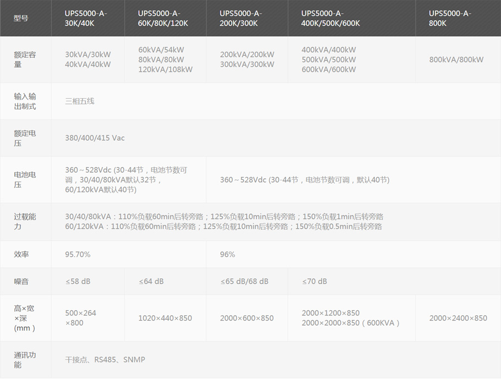Click the 1020×440×850 dimensions cell
Viewport: 501px width, 379px height.
[165, 318]
